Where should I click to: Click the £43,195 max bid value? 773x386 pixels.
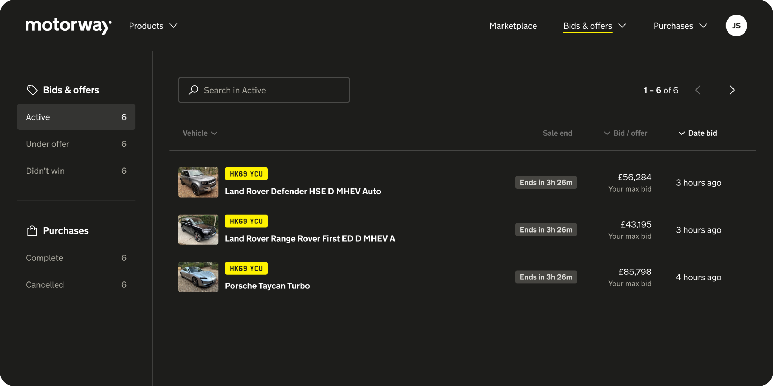(636, 224)
